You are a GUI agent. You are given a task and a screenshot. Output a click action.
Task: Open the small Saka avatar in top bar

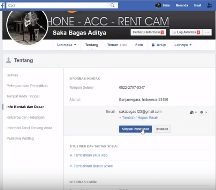pyautogui.click(x=158, y=6)
